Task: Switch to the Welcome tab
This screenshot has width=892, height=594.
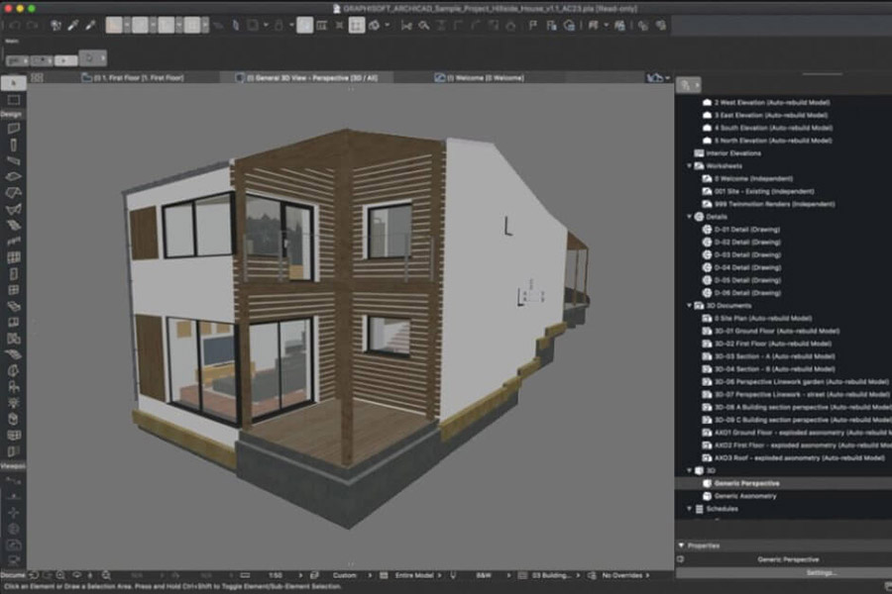Action: click(480, 78)
